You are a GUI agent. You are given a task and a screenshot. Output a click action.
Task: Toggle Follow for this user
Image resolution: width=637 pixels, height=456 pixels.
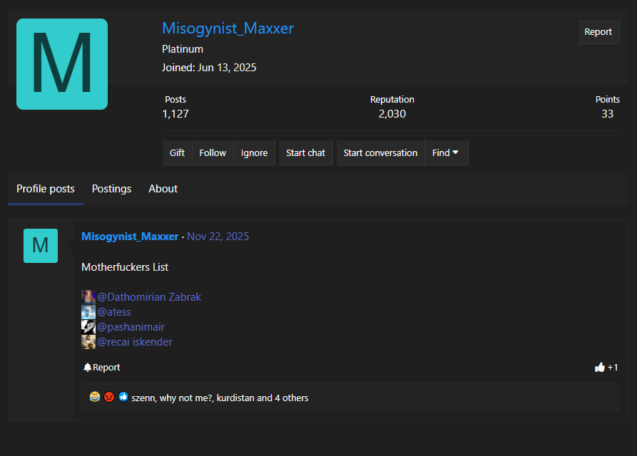213,153
